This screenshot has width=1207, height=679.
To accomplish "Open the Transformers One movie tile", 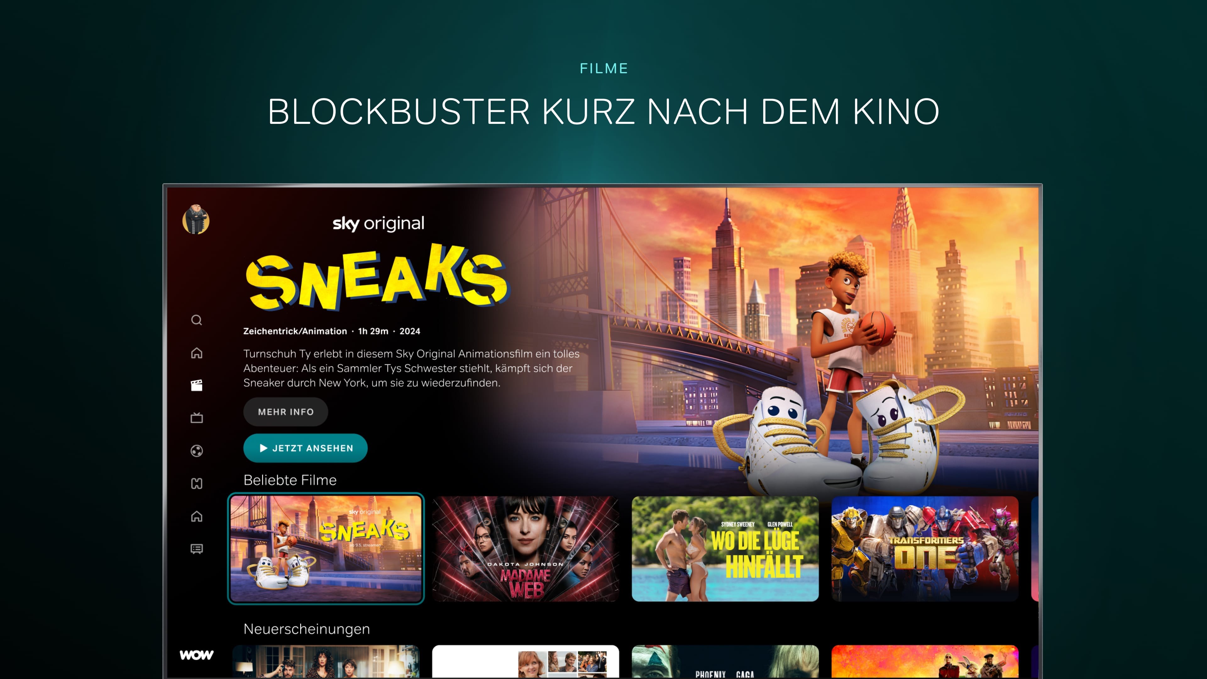I will [x=925, y=549].
